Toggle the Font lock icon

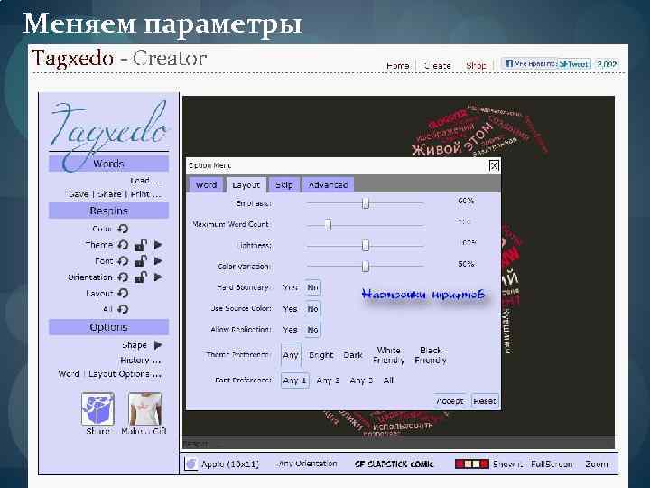pos(141,261)
